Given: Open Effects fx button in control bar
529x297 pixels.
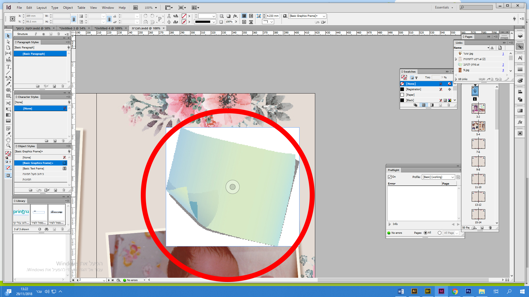Looking at the screenshot, I should click(235, 16).
